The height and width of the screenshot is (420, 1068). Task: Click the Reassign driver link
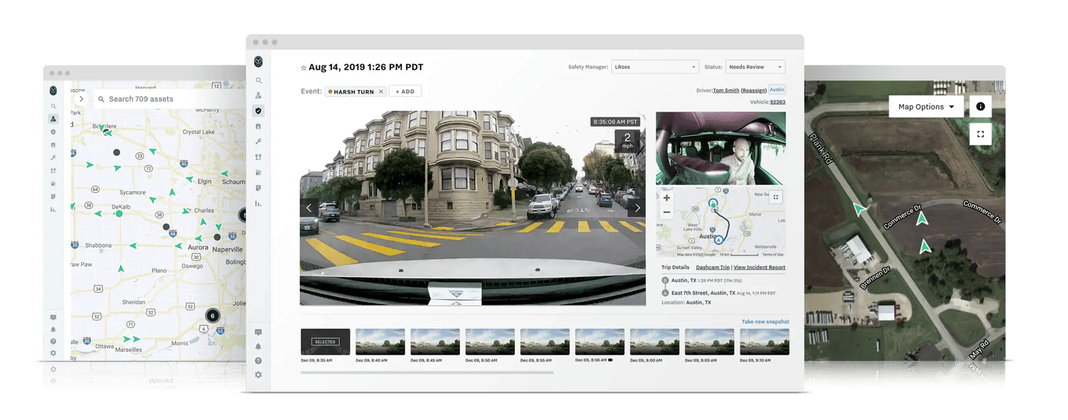pos(753,90)
